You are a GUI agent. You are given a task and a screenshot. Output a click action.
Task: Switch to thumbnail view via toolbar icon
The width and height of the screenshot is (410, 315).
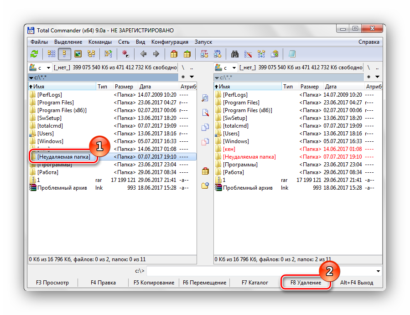click(78, 54)
